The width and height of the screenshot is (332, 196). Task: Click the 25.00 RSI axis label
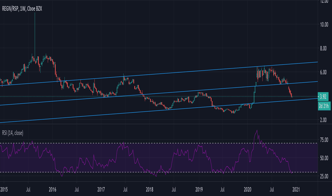(324, 176)
